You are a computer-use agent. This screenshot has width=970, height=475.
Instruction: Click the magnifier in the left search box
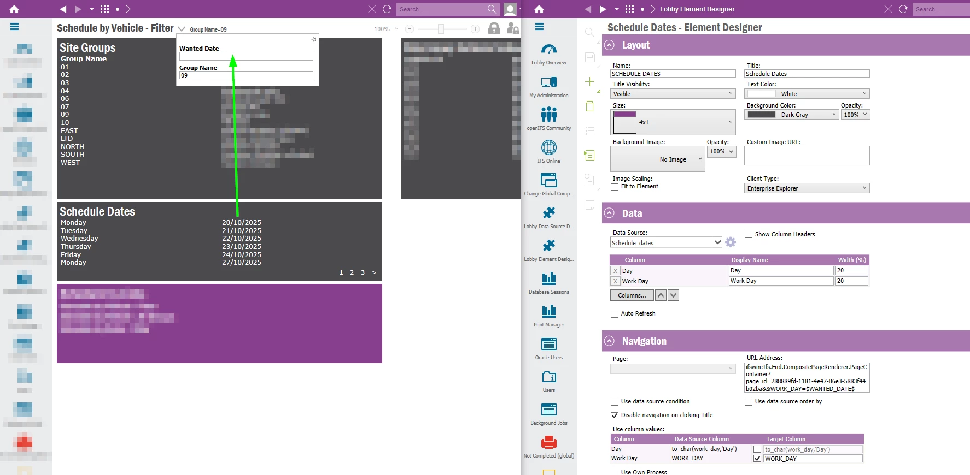point(492,9)
